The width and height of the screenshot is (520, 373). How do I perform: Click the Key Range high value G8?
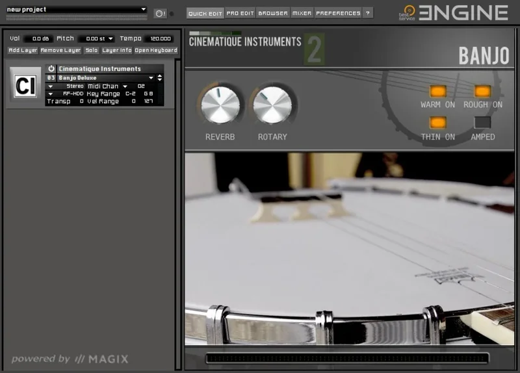pyautogui.click(x=148, y=94)
